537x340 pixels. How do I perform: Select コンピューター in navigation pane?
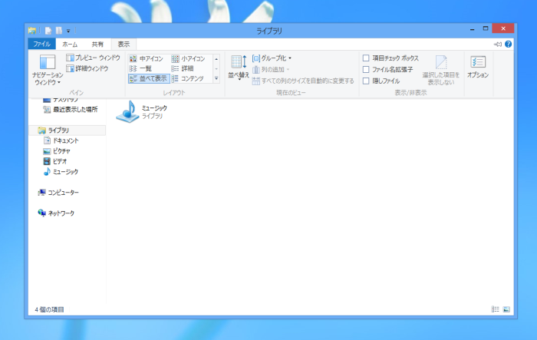coord(58,193)
